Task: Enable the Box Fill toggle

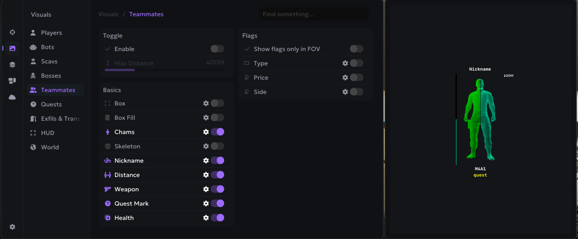Action: point(217,118)
